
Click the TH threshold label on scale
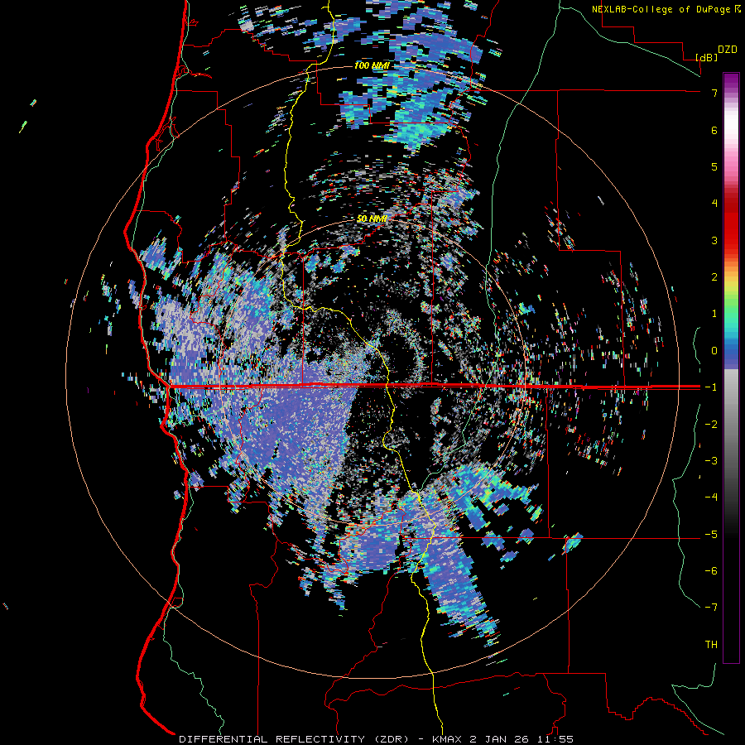coord(711,645)
